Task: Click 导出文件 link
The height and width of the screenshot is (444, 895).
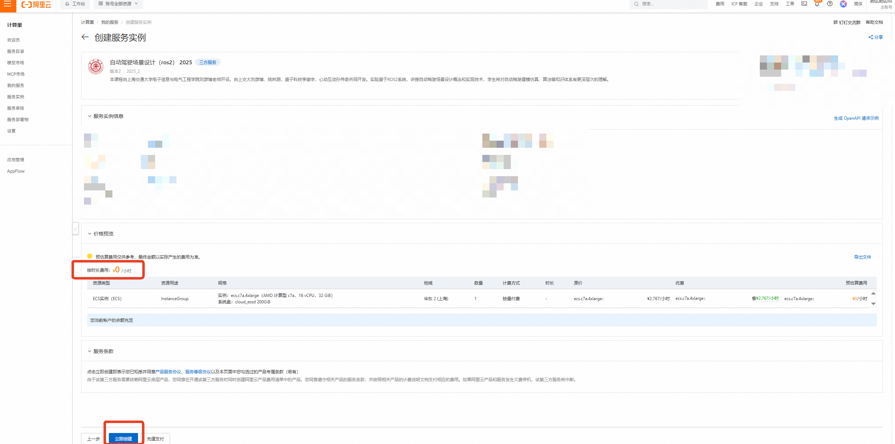Action: [x=862, y=257]
